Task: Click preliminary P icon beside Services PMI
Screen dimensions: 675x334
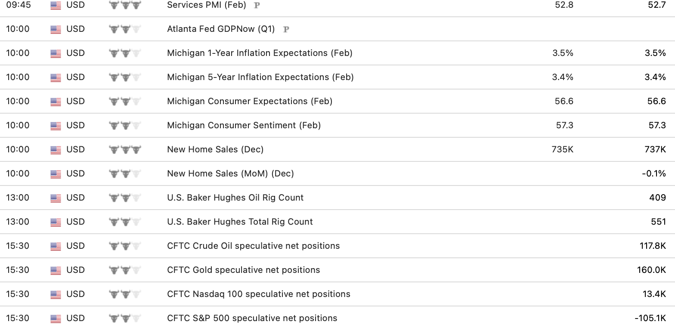Action: pyautogui.click(x=257, y=6)
